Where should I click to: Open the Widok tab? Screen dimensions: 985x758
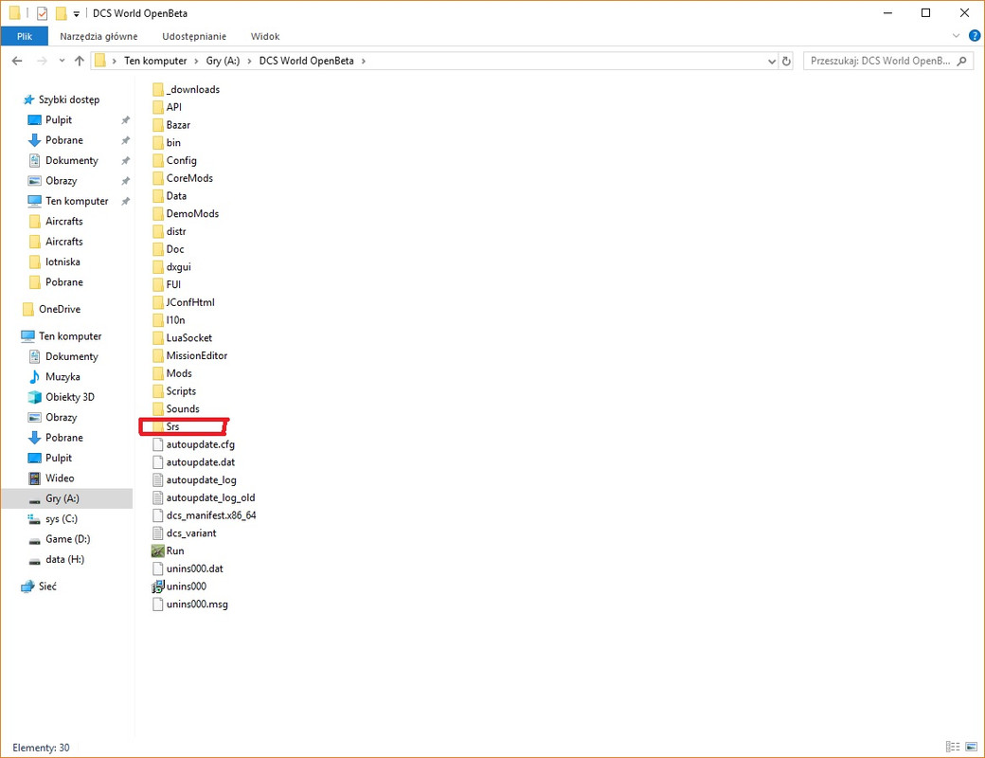click(x=265, y=36)
